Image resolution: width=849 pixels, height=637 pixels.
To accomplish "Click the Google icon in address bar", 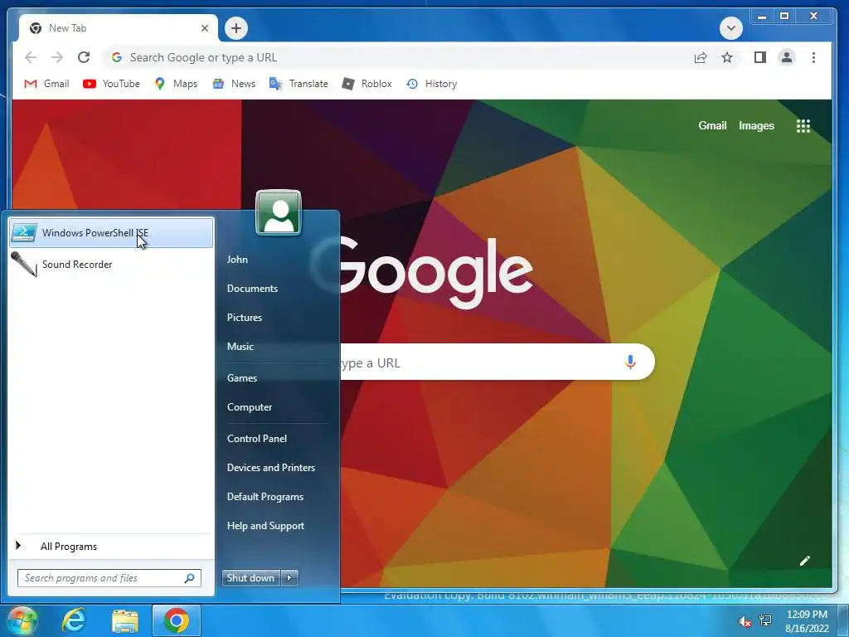I will (x=116, y=57).
